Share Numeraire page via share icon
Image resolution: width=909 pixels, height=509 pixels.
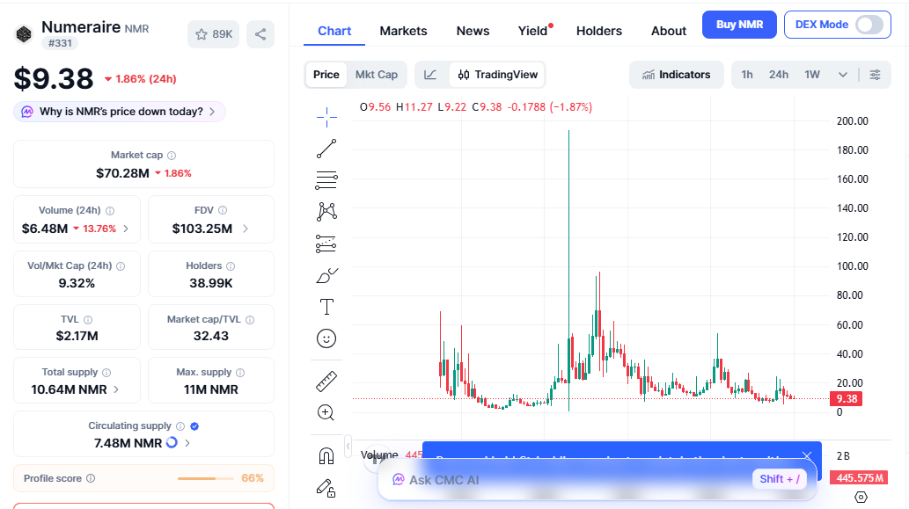260,34
